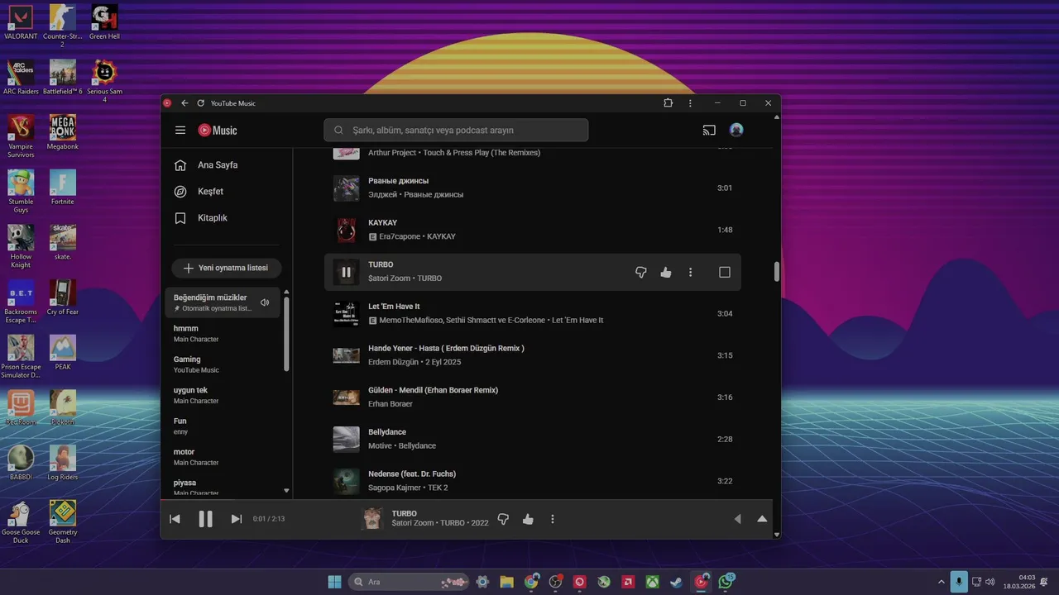Open the extensions puzzle icon in title bar
This screenshot has width=1059, height=595.
668,103
